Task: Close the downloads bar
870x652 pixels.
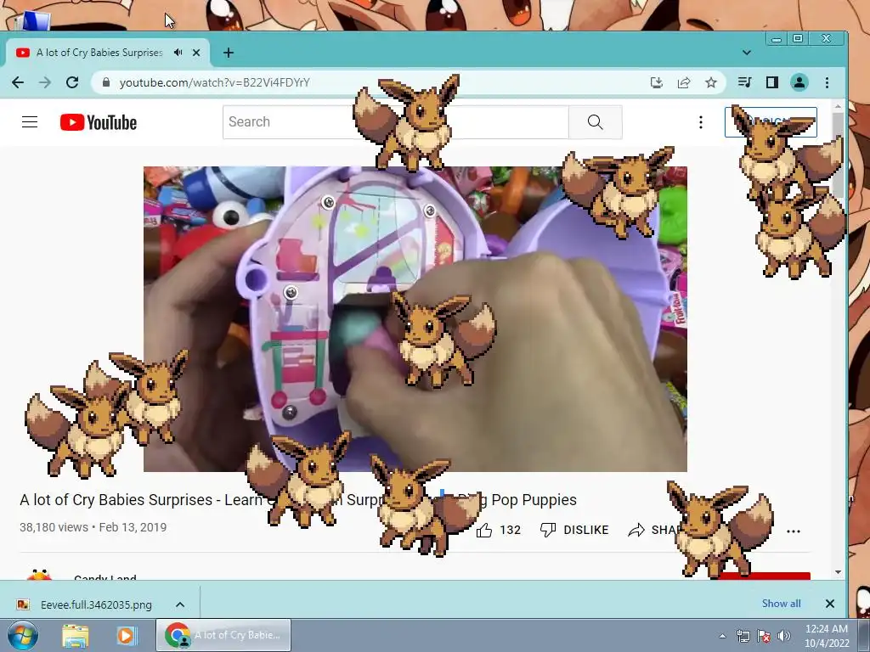Action: (x=829, y=604)
